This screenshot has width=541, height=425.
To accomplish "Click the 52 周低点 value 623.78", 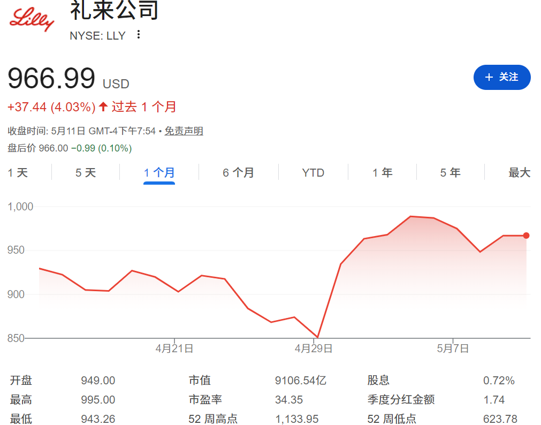I will tap(500, 419).
